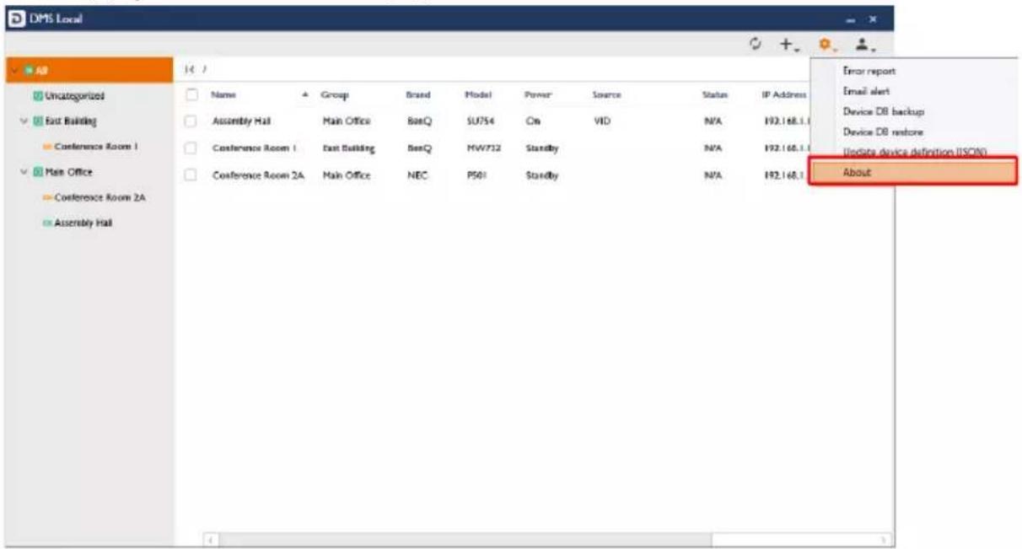
Task: Choose Update device definition (JSON)
Action: point(915,152)
